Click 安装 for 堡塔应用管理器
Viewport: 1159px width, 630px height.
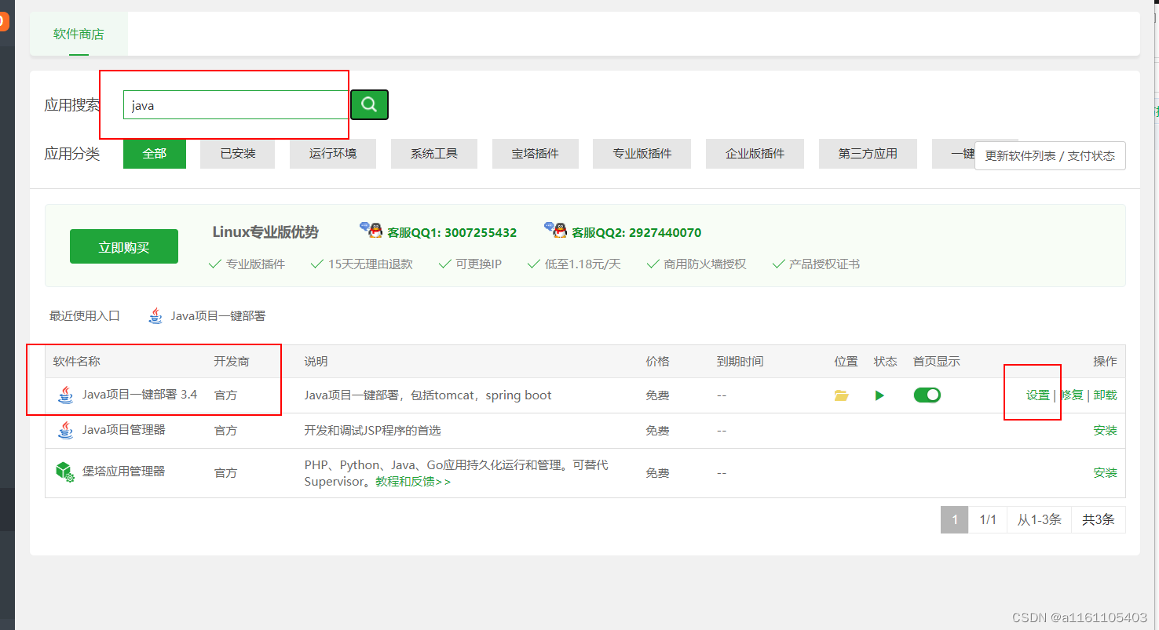[x=1105, y=472]
